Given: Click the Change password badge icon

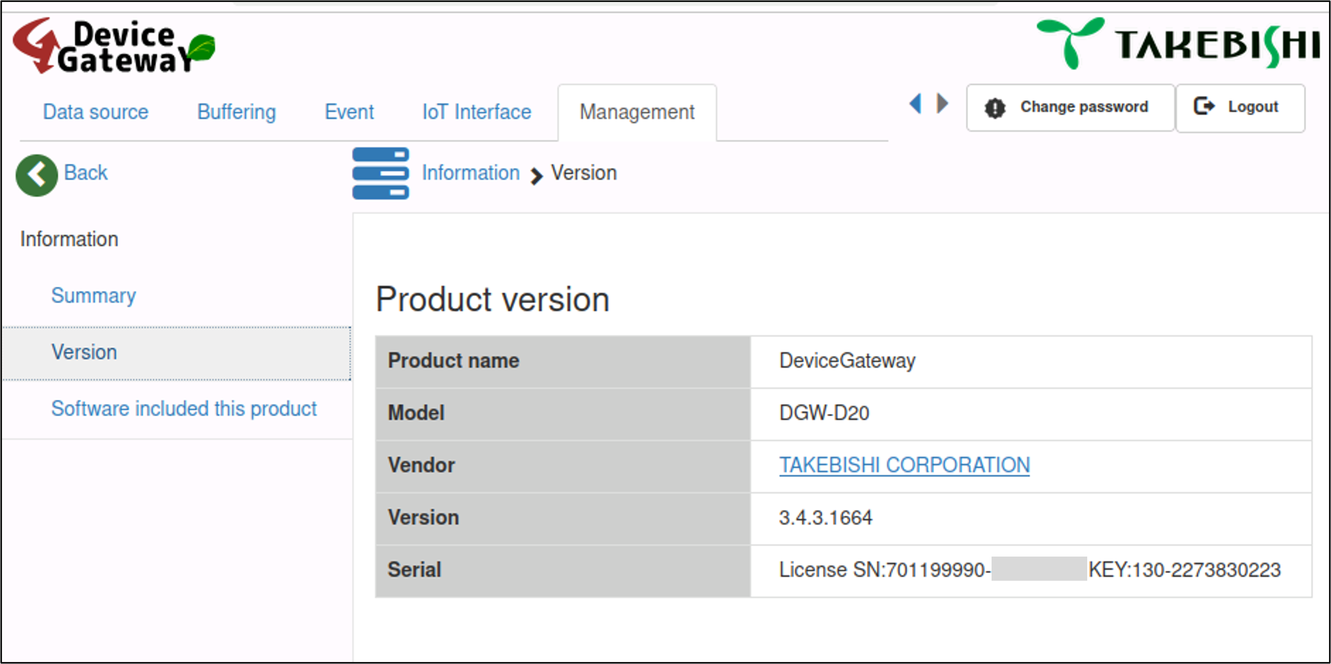Looking at the screenshot, I should pos(995,108).
